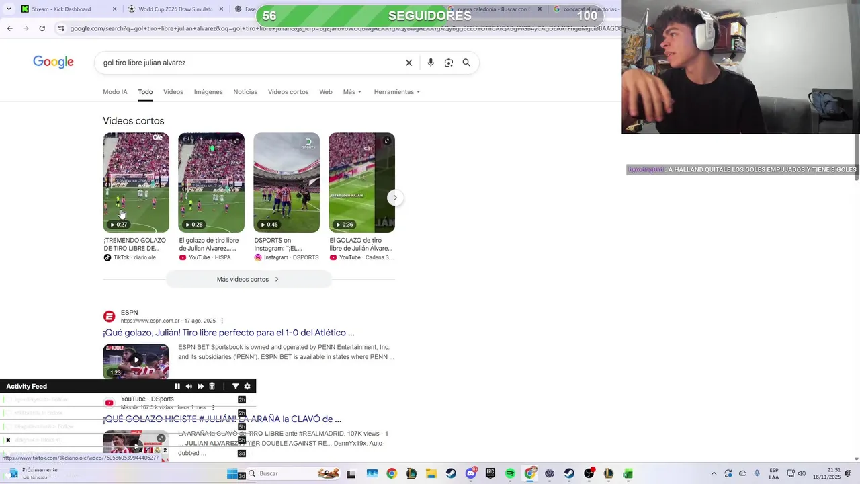Viewport: 860px width, 484px height.
Task: Go back with the browser back arrow
Action: click(9, 28)
